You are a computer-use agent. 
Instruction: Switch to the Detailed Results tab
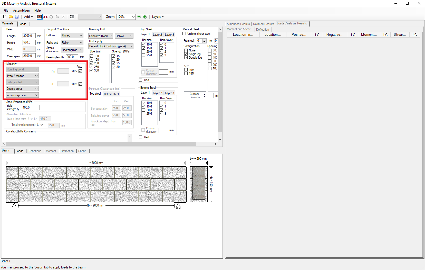263,24
